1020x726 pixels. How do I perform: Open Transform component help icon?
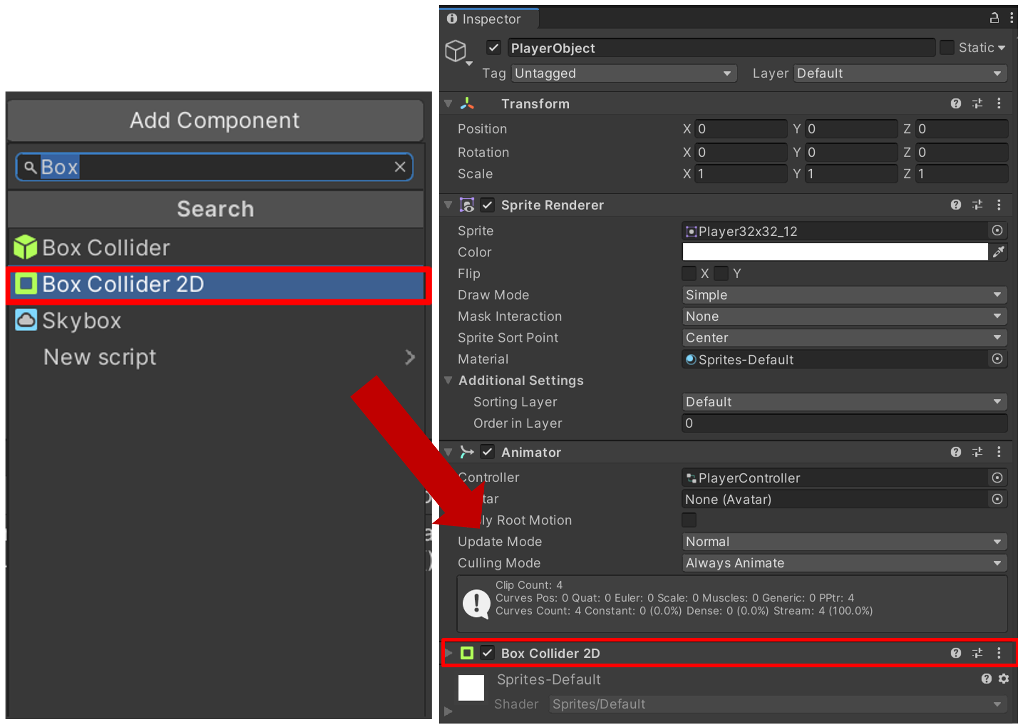(955, 103)
